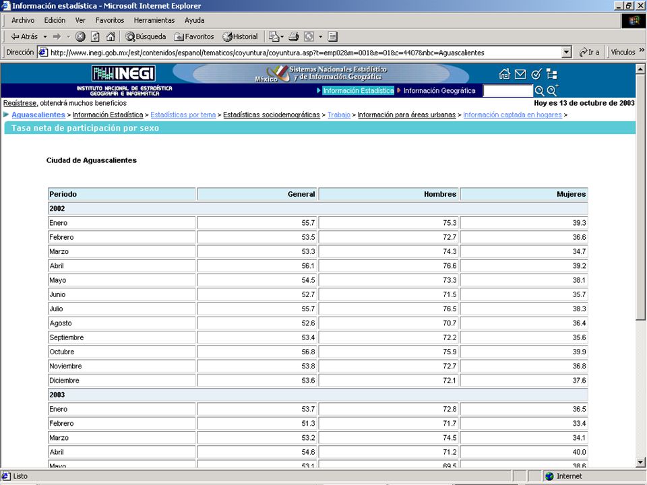The height and width of the screenshot is (485, 647).
Task: Stop page loading with the stop icon
Action: (80, 36)
